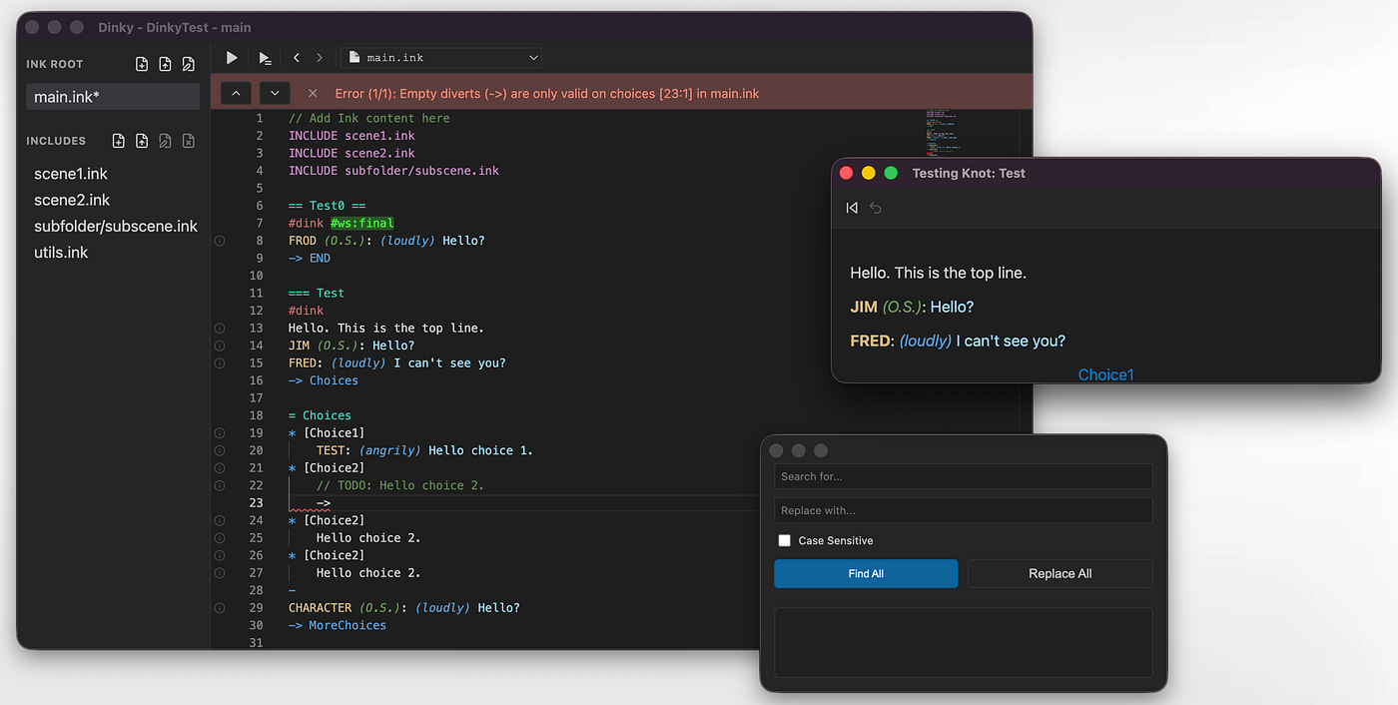Run the story with the Play icon

click(x=232, y=58)
